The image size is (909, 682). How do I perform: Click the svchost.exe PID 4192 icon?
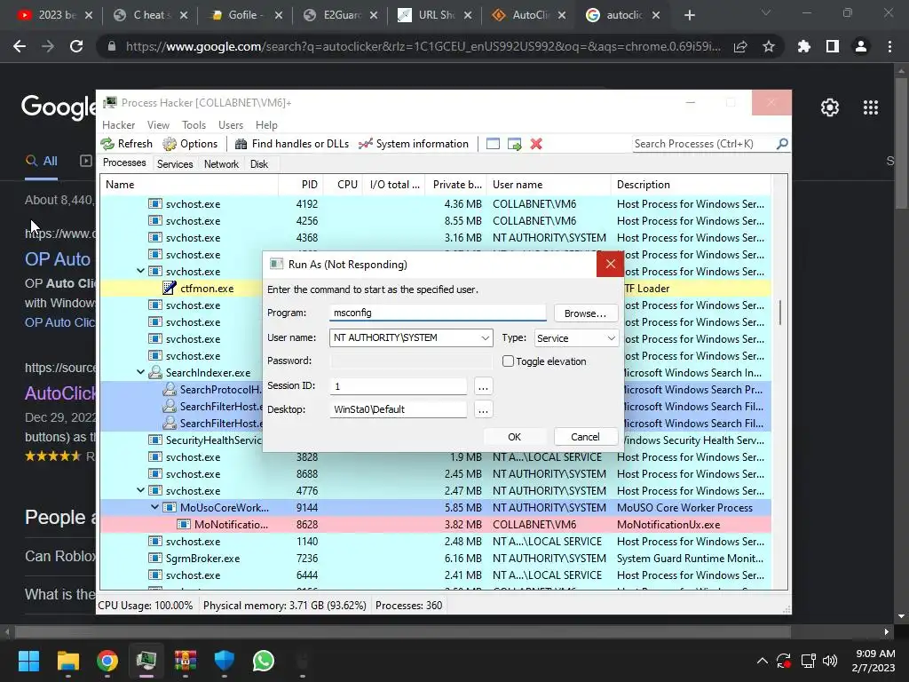154,203
